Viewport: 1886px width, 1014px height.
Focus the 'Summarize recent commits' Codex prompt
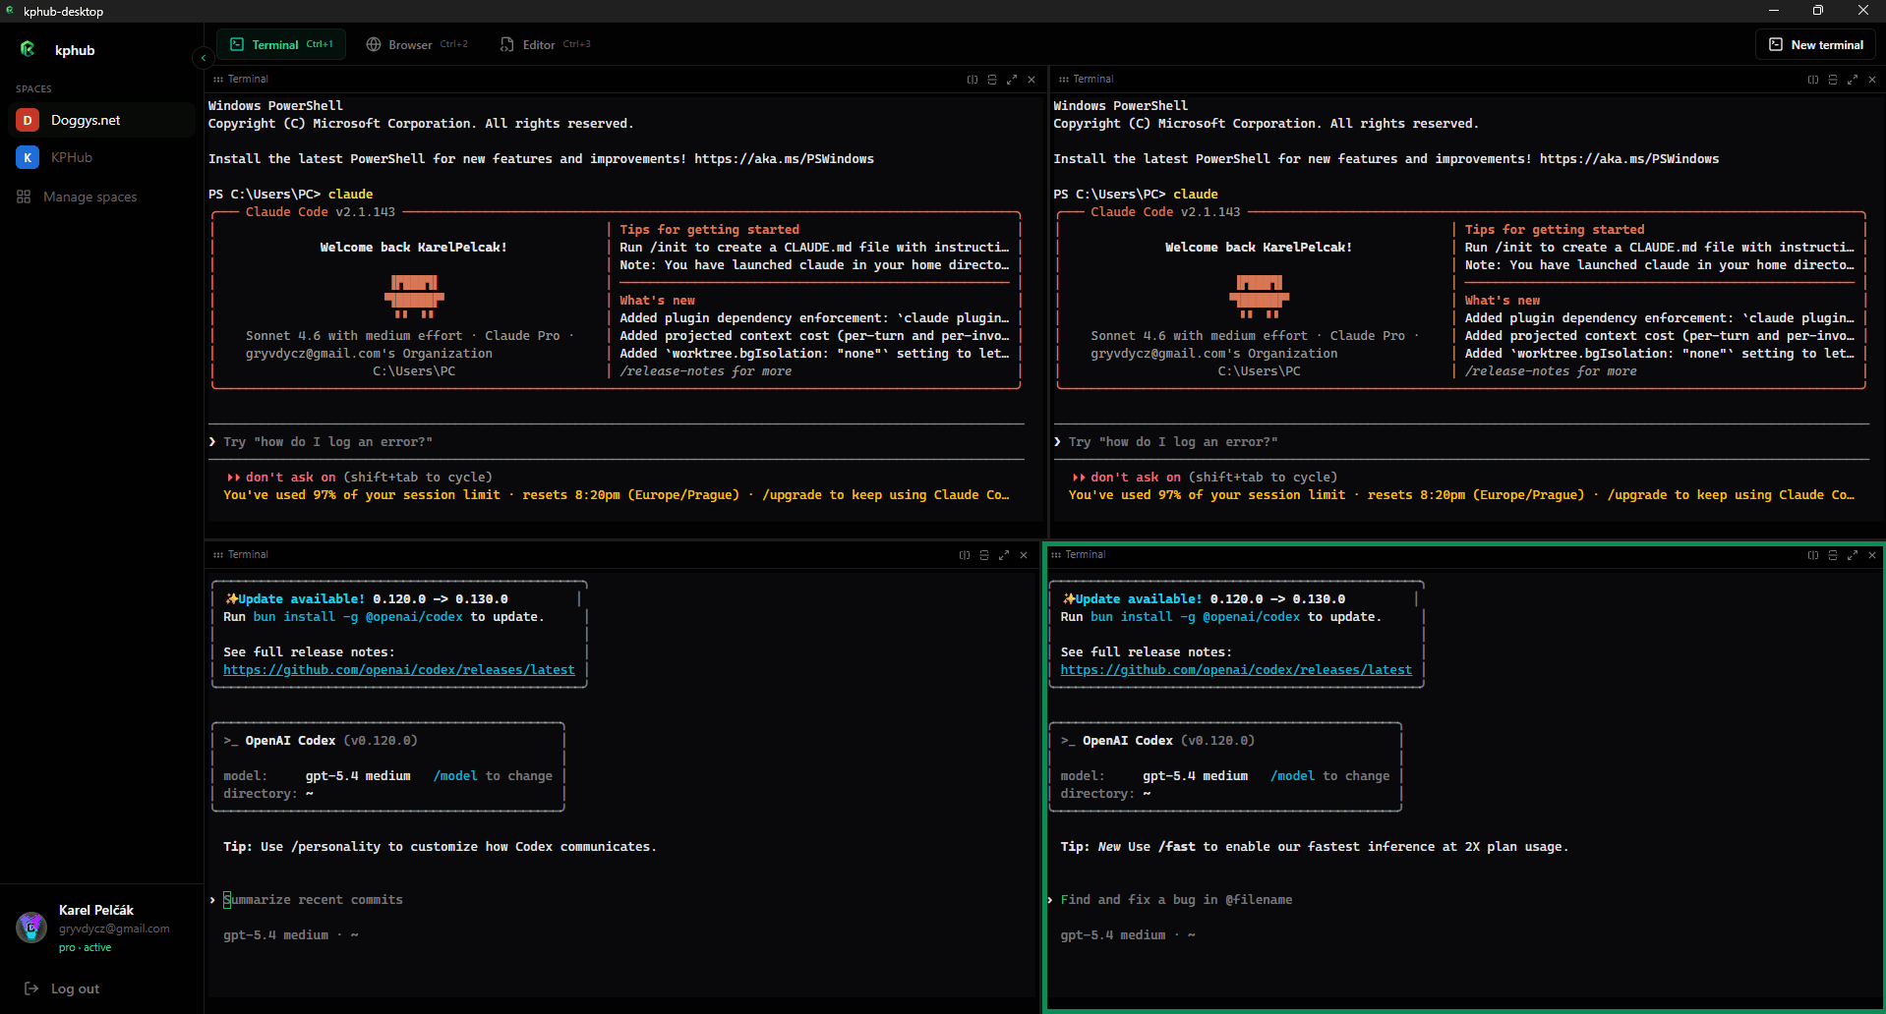click(x=314, y=900)
